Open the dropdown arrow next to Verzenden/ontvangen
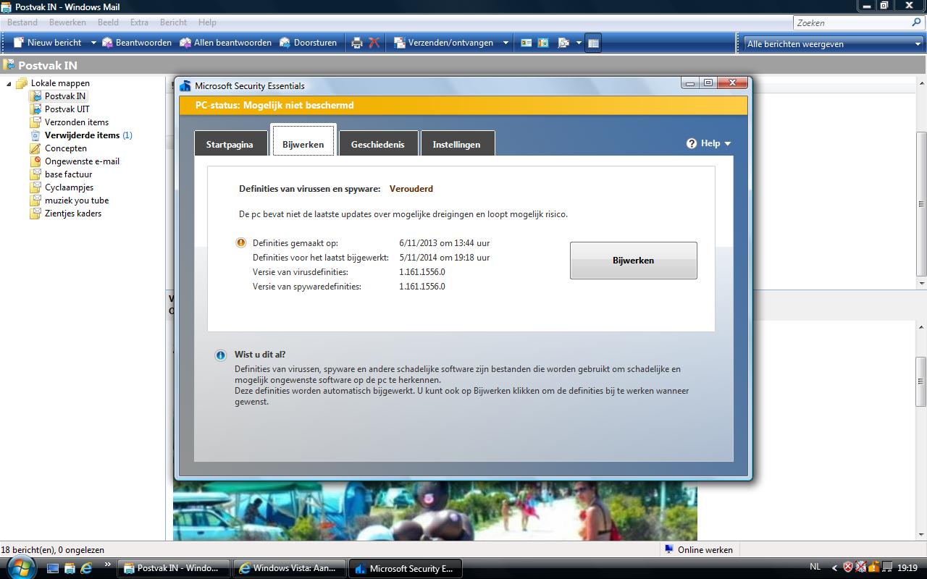The image size is (927, 579). (506, 43)
